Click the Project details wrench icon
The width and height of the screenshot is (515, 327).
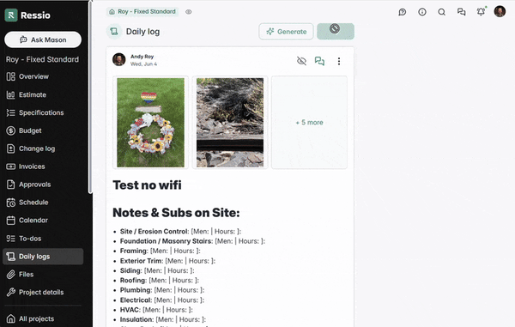pyautogui.click(x=10, y=292)
